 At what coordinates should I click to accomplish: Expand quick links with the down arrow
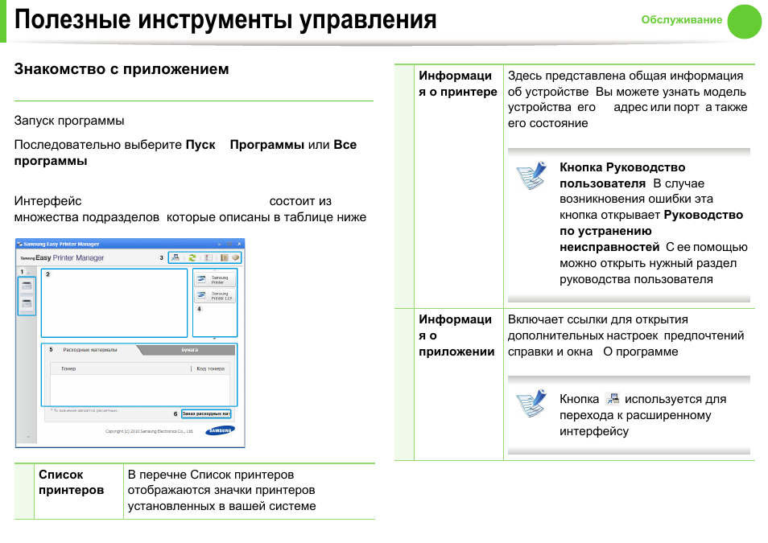[x=214, y=339]
